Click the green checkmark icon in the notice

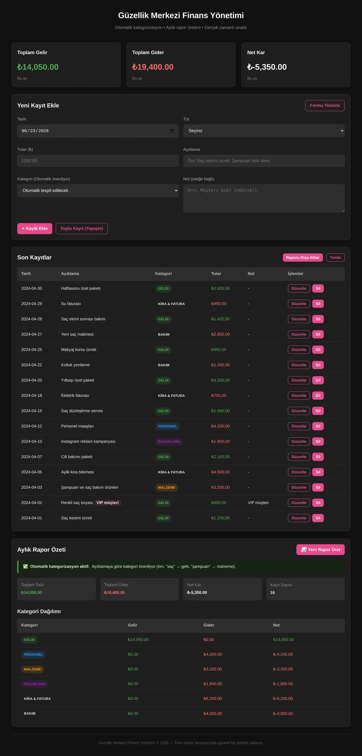25,566
